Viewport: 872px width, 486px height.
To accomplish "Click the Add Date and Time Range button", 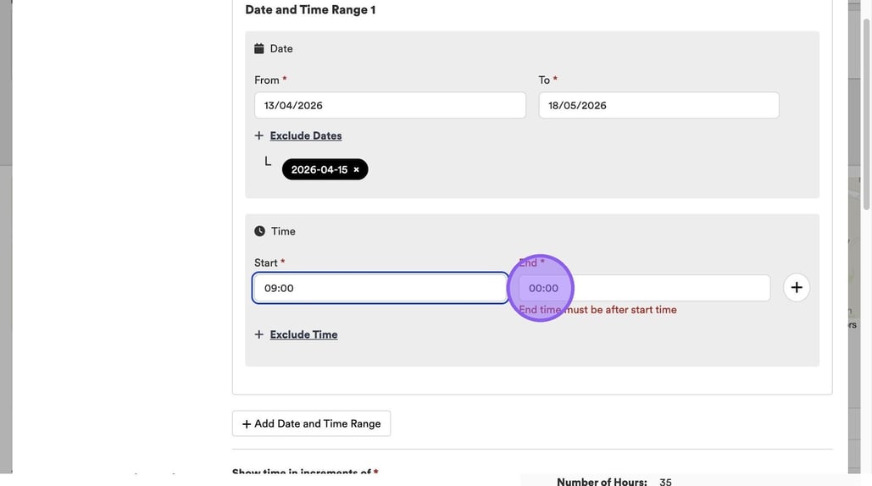I will (311, 423).
